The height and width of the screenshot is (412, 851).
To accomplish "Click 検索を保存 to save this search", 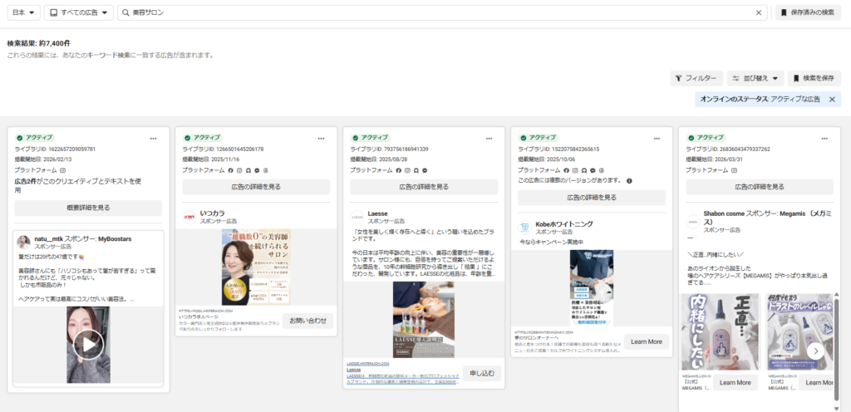I will [x=814, y=78].
